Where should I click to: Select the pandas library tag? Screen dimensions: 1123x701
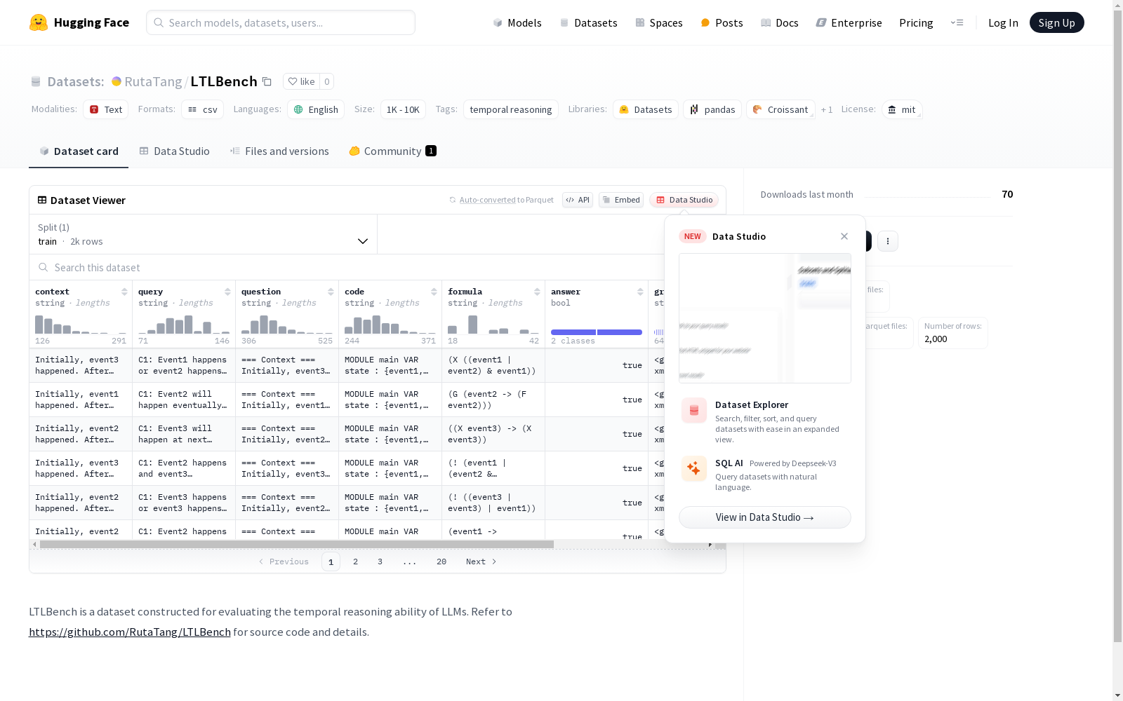[x=712, y=109]
